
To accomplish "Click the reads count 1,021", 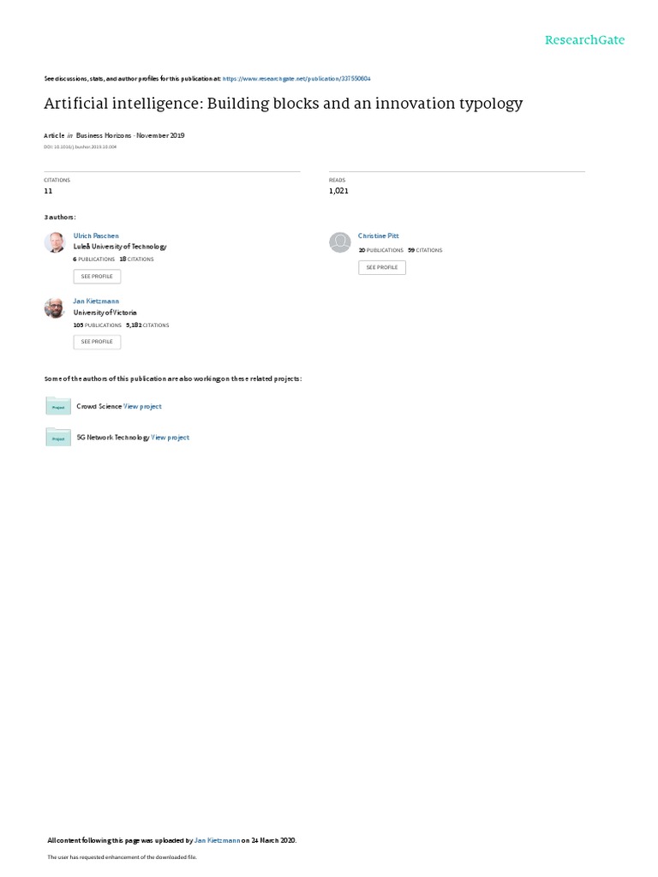I will tap(338, 191).
